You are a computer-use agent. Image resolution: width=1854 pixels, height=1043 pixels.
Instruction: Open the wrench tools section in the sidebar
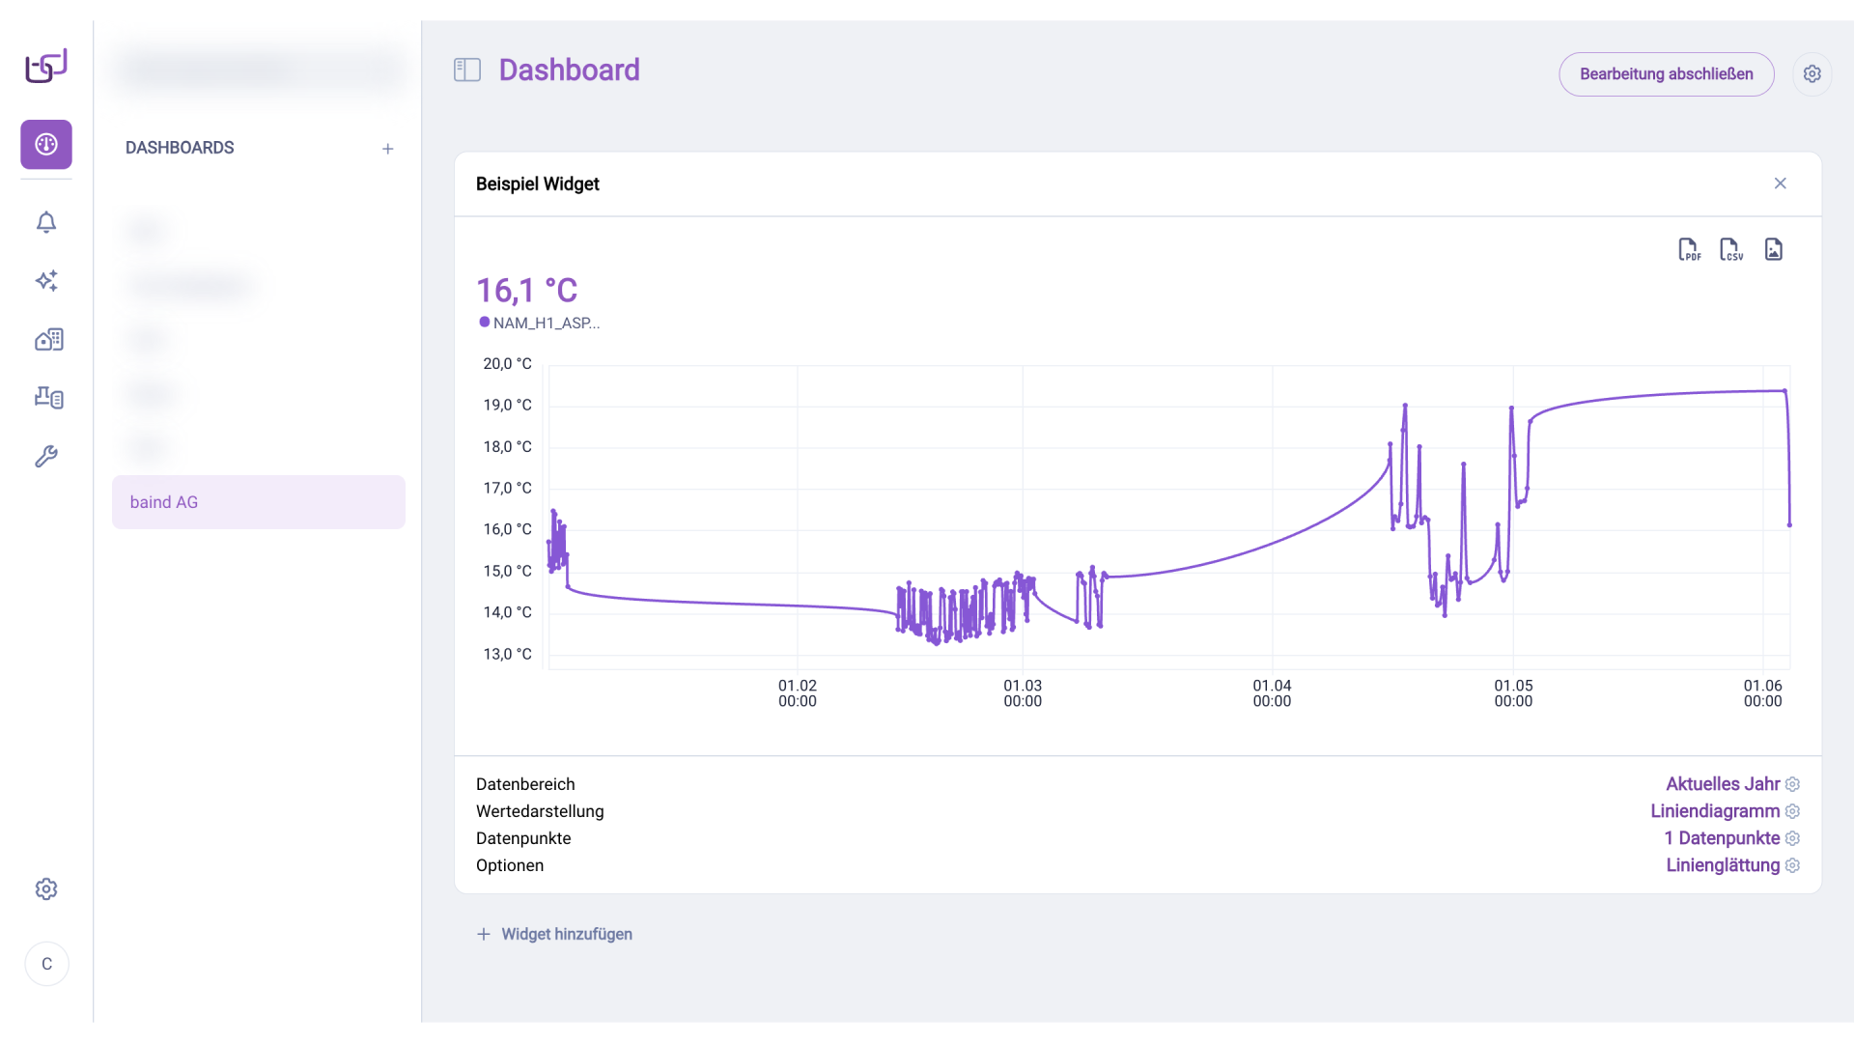click(46, 456)
